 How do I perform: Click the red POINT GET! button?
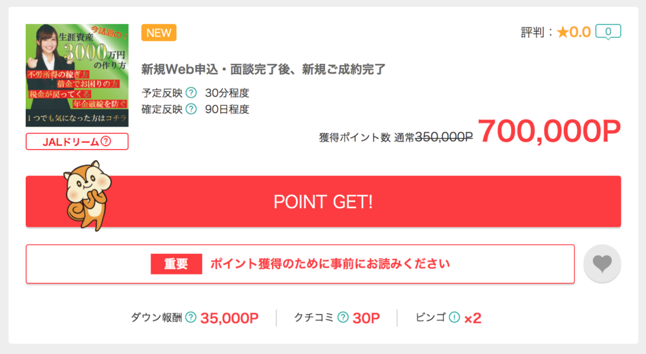tap(324, 202)
